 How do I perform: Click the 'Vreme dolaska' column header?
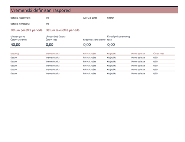point(52,54)
